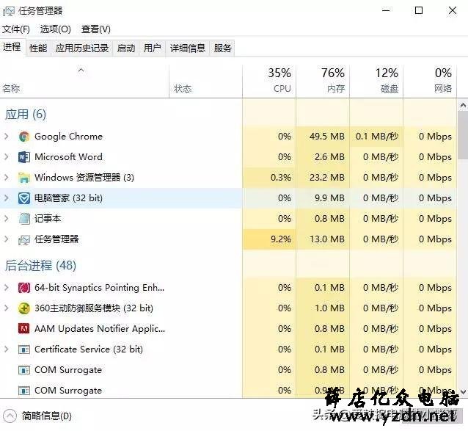468x431 pixels.
Task: Expand Certificate Service (32 bit) group
Action: (7, 349)
